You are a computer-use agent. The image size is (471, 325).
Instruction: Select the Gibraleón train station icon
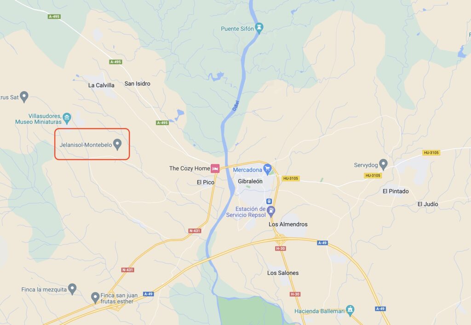click(269, 201)
